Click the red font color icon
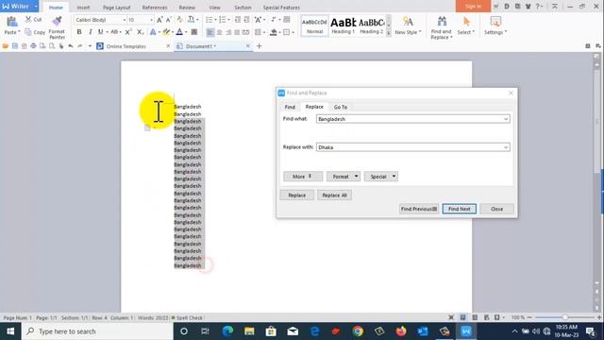Viewport: 604px width, 340px height. point(179,32)
